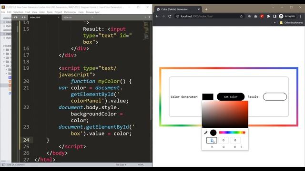Toggle the color format switcher arrows
Screen dimensions: 305x171
coord(242,147)
